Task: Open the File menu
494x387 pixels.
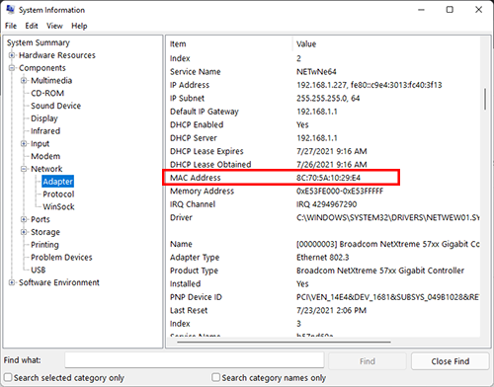Action: click(x=11, y=26)
